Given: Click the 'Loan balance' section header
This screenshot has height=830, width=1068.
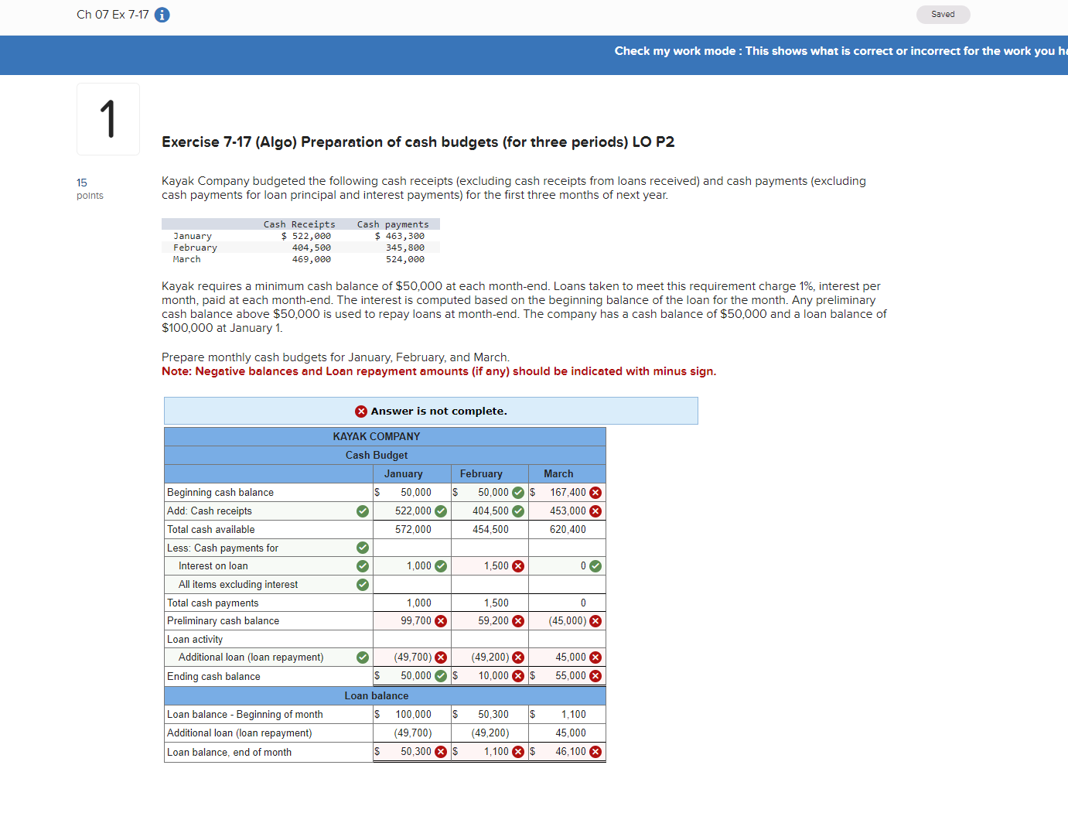Looking at the screenshot, I should 377,696.
